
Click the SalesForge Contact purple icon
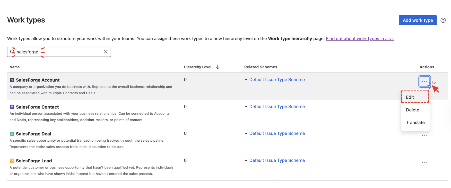pyautogui.click(x=12, y=107)
